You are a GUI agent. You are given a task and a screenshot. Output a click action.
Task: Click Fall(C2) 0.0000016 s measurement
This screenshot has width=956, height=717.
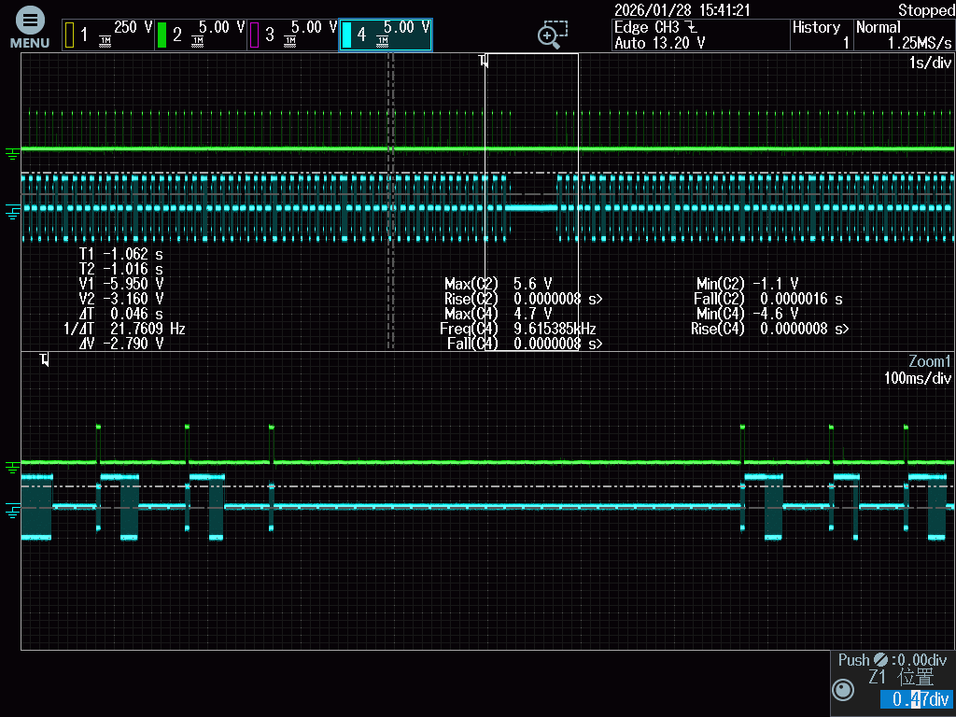768,299
